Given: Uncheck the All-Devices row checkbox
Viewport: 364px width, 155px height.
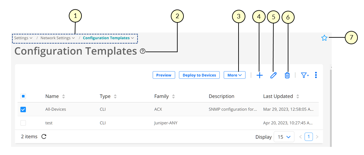Looking at the screenshot, I should [23, 110].
